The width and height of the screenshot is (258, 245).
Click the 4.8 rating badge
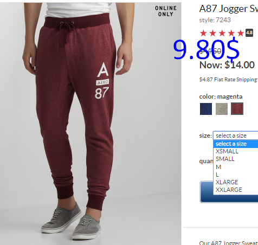pyautogui.click(x=249, y=33)
